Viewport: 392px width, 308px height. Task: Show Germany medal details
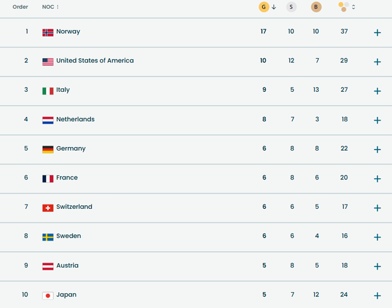[x=377, y=149]
